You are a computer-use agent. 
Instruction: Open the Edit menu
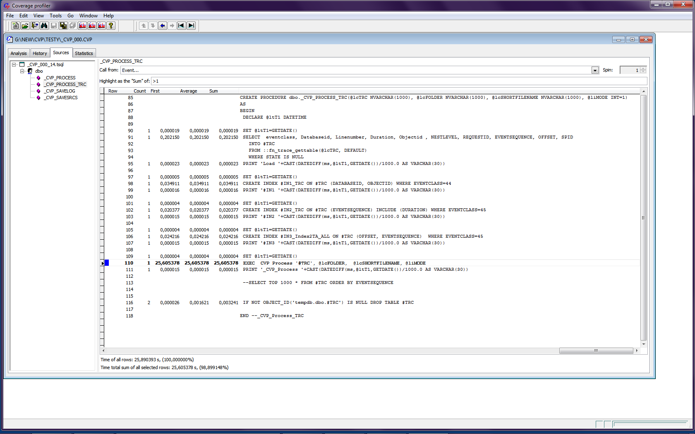tap(24, 16)
